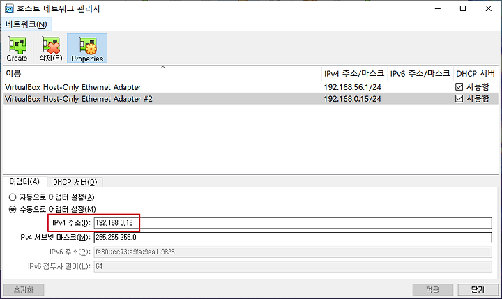Select 자동으로 어댑터 설정 radio button
The height and width of the screenshot is (299, 502).
coord(13,197)
